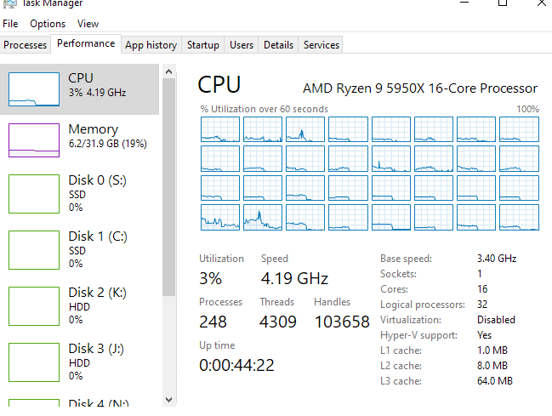Switch to the Details tab
Image resolution: width=552 pixels, height=416 pixels.
point(278,45)
